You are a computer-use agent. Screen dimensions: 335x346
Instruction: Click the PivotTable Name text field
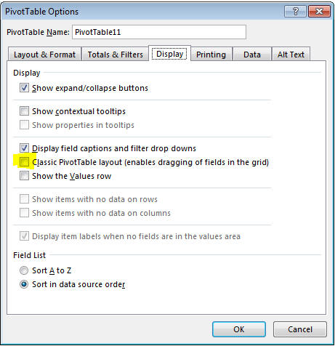coord(159,32)
